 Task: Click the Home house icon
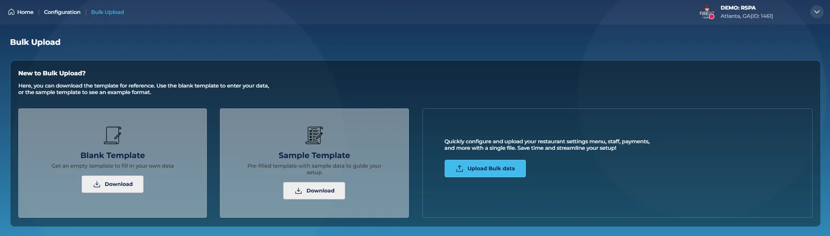[11, 12]
